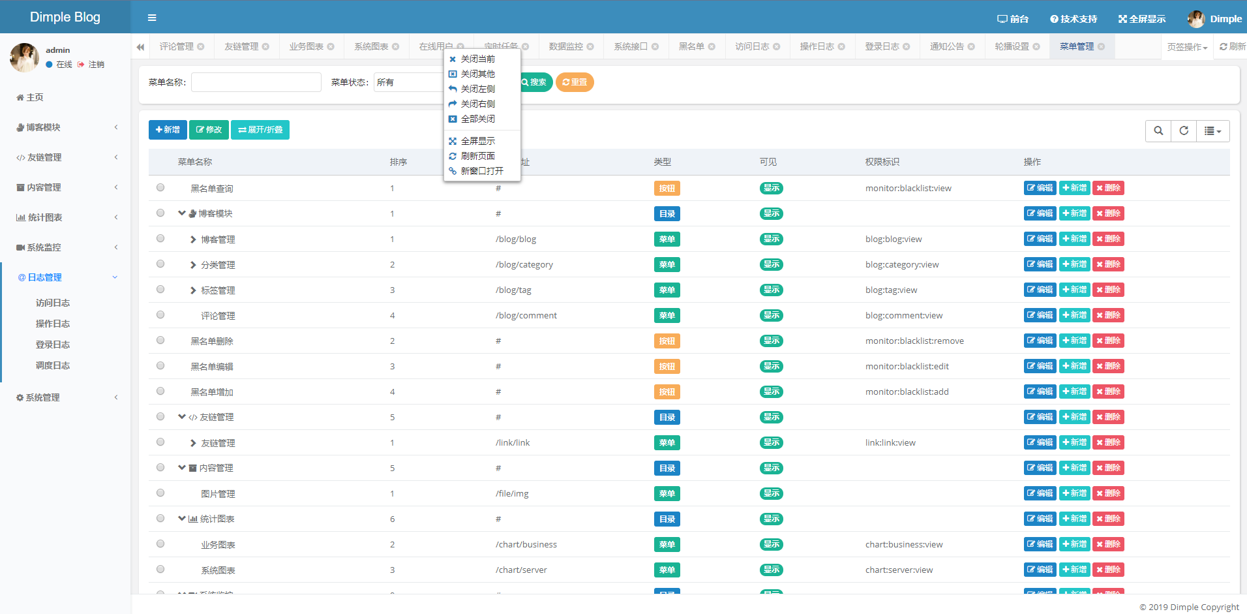Close the 菜单管理 tab using its x icon
This screenshot has height=614, width=1247.
pyautogui.click(x=1102, y=46)
